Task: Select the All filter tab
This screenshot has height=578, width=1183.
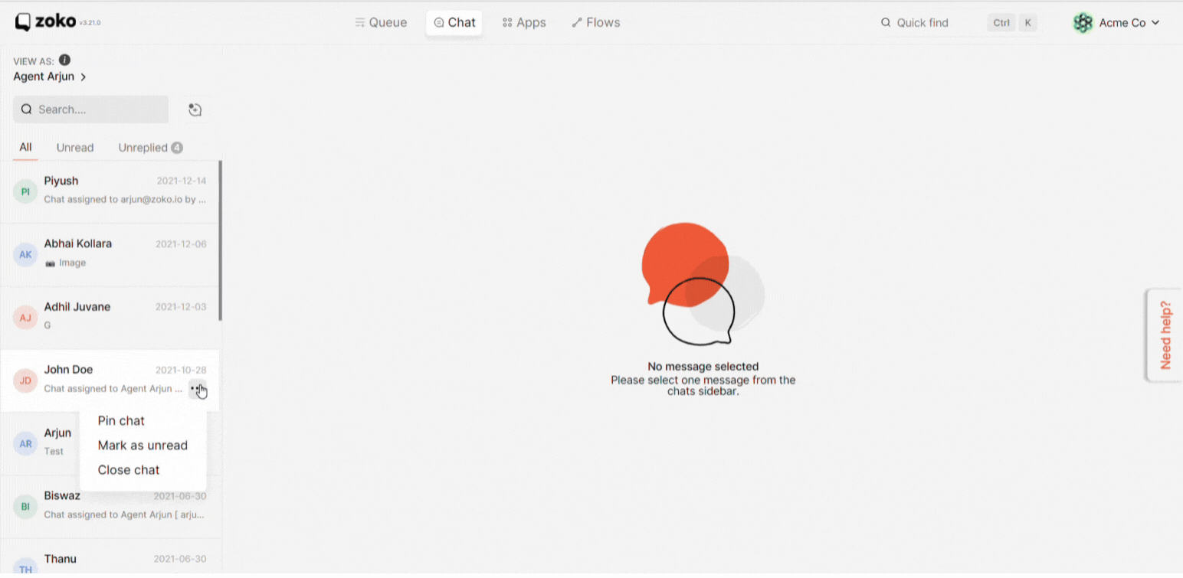Action: point(25,148)
